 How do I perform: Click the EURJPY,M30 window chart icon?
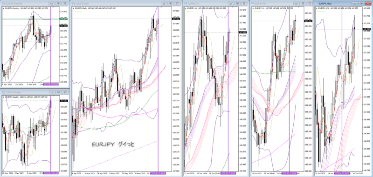[x=317, y=4]
